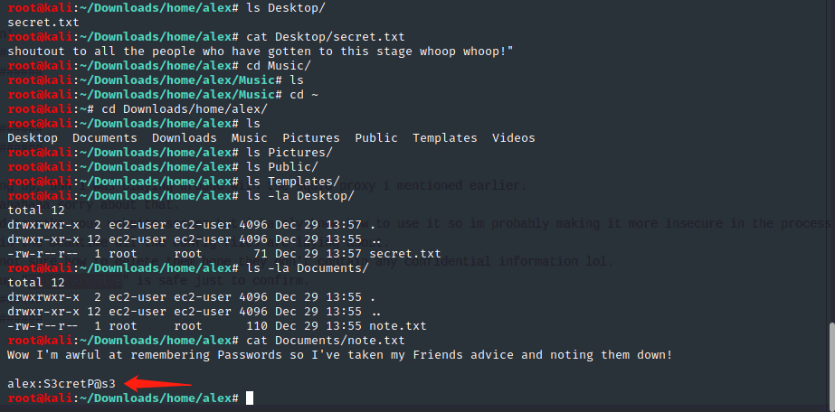Click the "Wow I'm awful at remembering" note line
Screen dimensions: 835x412
(340, 355)
